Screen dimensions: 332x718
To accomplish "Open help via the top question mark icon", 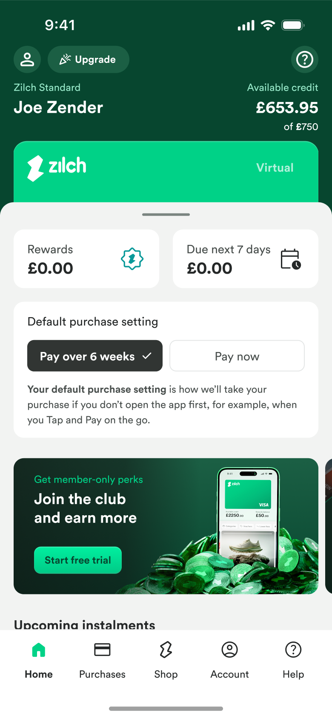I will click(x=305, y=60).
